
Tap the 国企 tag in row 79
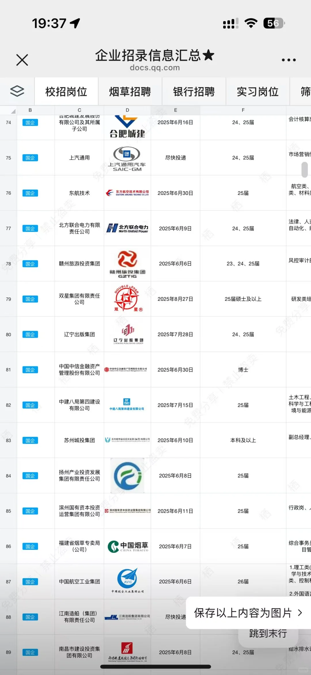30,299
